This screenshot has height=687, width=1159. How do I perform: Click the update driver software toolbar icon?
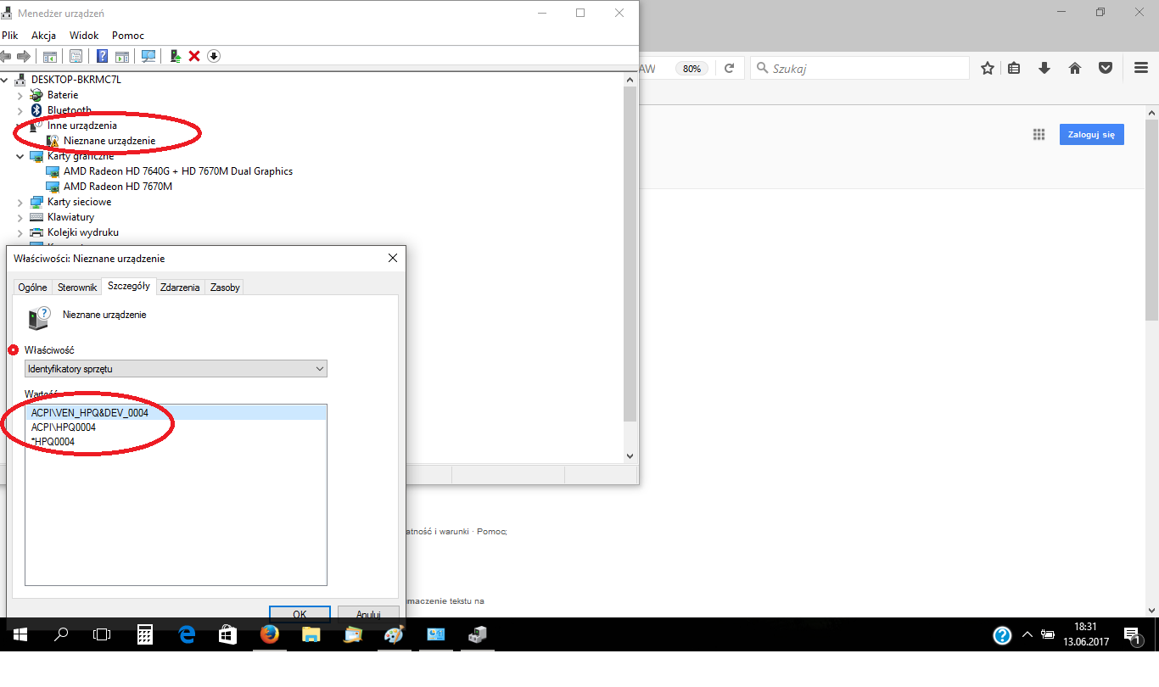tap(175, 56)
